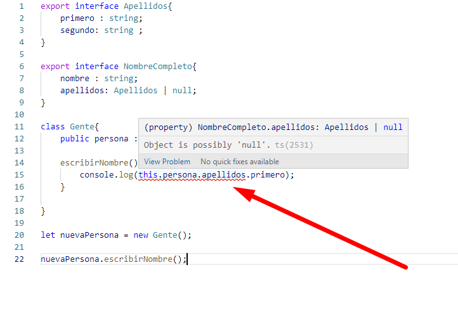The height and width of the screenshot is (324, 458).
Task: Click the red-underlined this.persona.apellidos expression
Action: click(192, 175)
